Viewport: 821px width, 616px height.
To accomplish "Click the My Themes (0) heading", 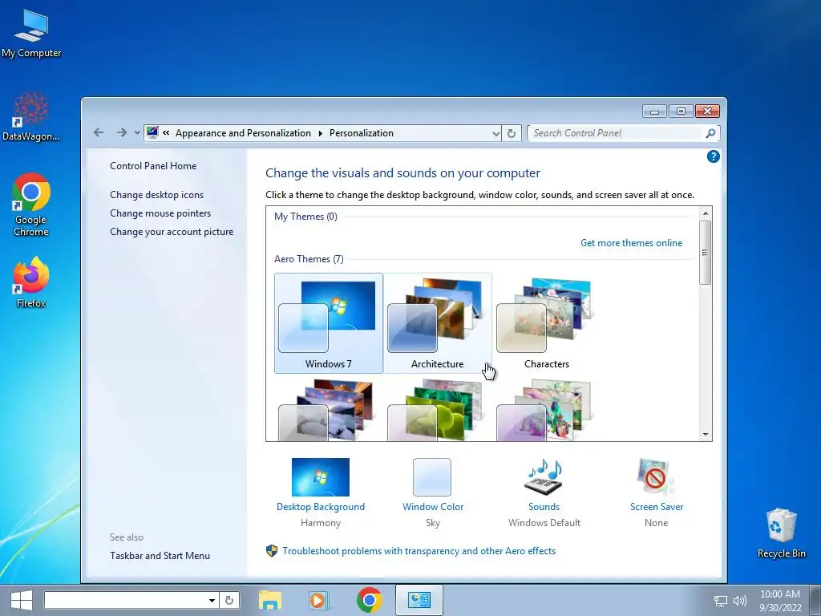I will [305, 217].
